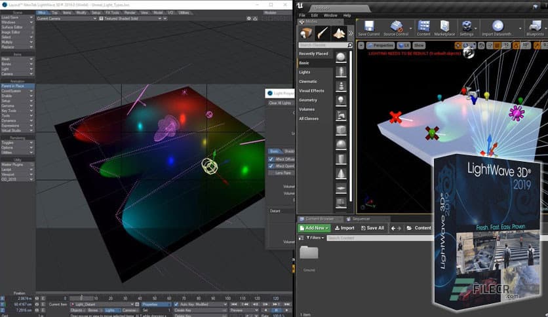The width and height of the screenshot is (548, 317).
Task: Open the File menu in Unreal
Action: point(302,15)
